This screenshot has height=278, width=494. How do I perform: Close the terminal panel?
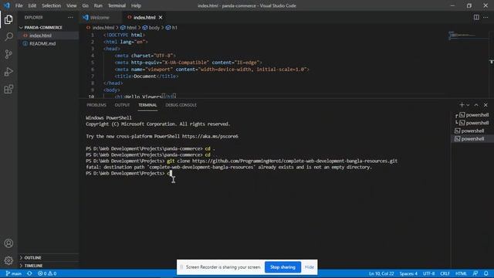(x=486, y=105)
